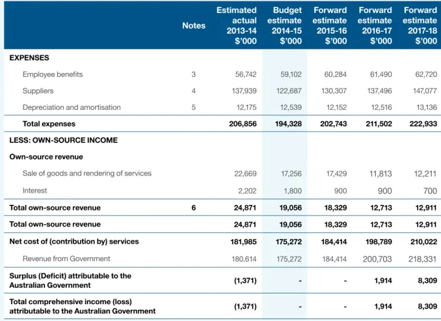This screenshot has height=321, width=441.
Task: Select the Total comprehensive income (loss) label
Action: pyautogui.click(x=83, y=307)
